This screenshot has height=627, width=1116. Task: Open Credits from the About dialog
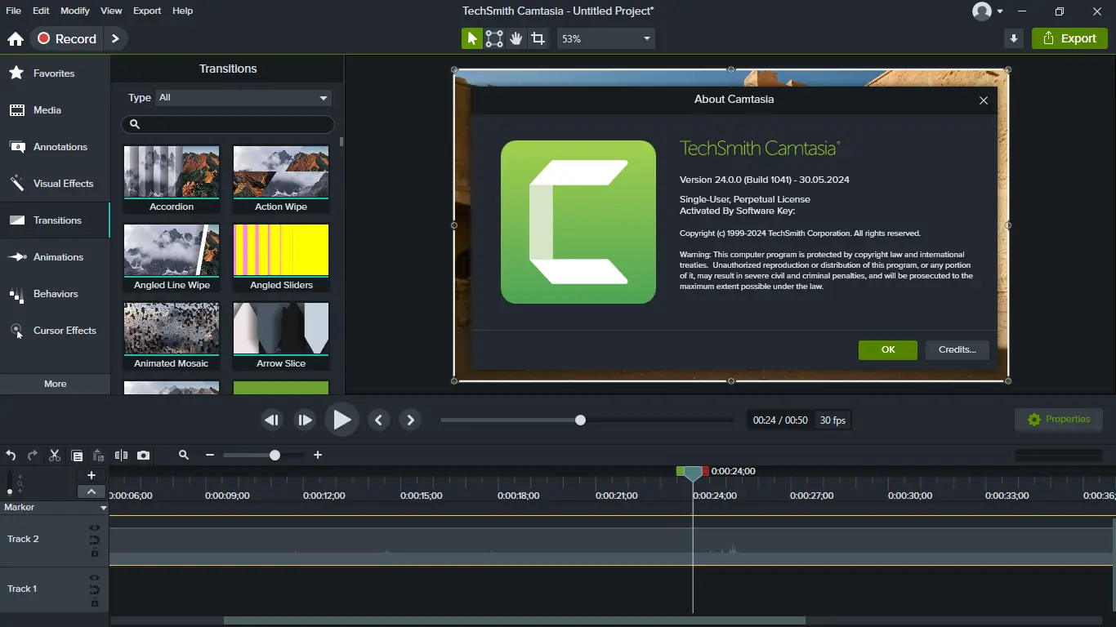point(958,349)
